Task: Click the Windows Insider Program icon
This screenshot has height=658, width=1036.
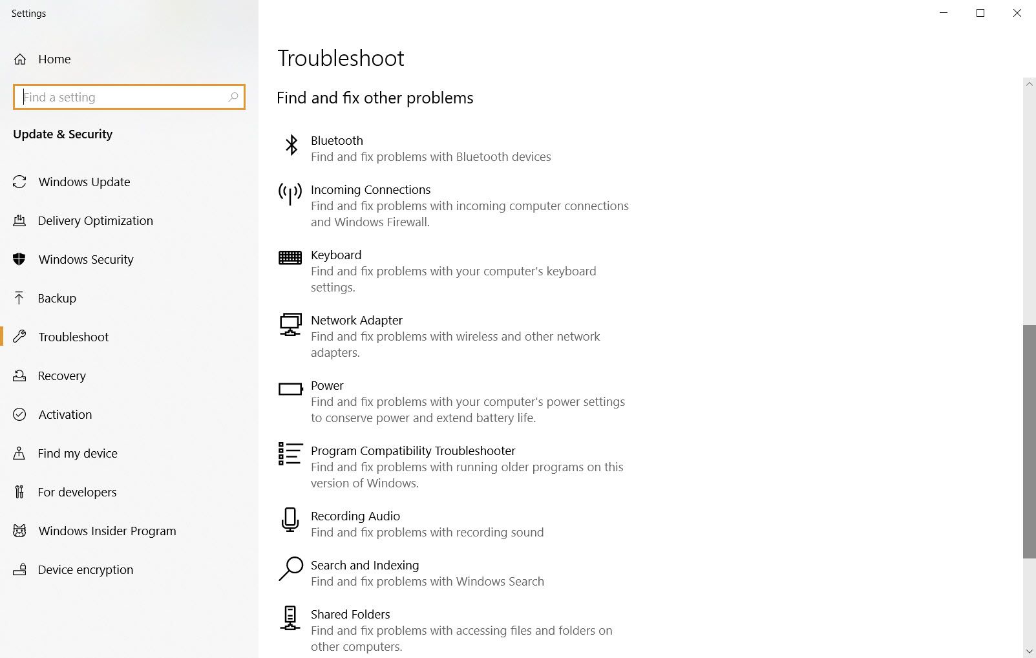Action: (x=20, y=531)
